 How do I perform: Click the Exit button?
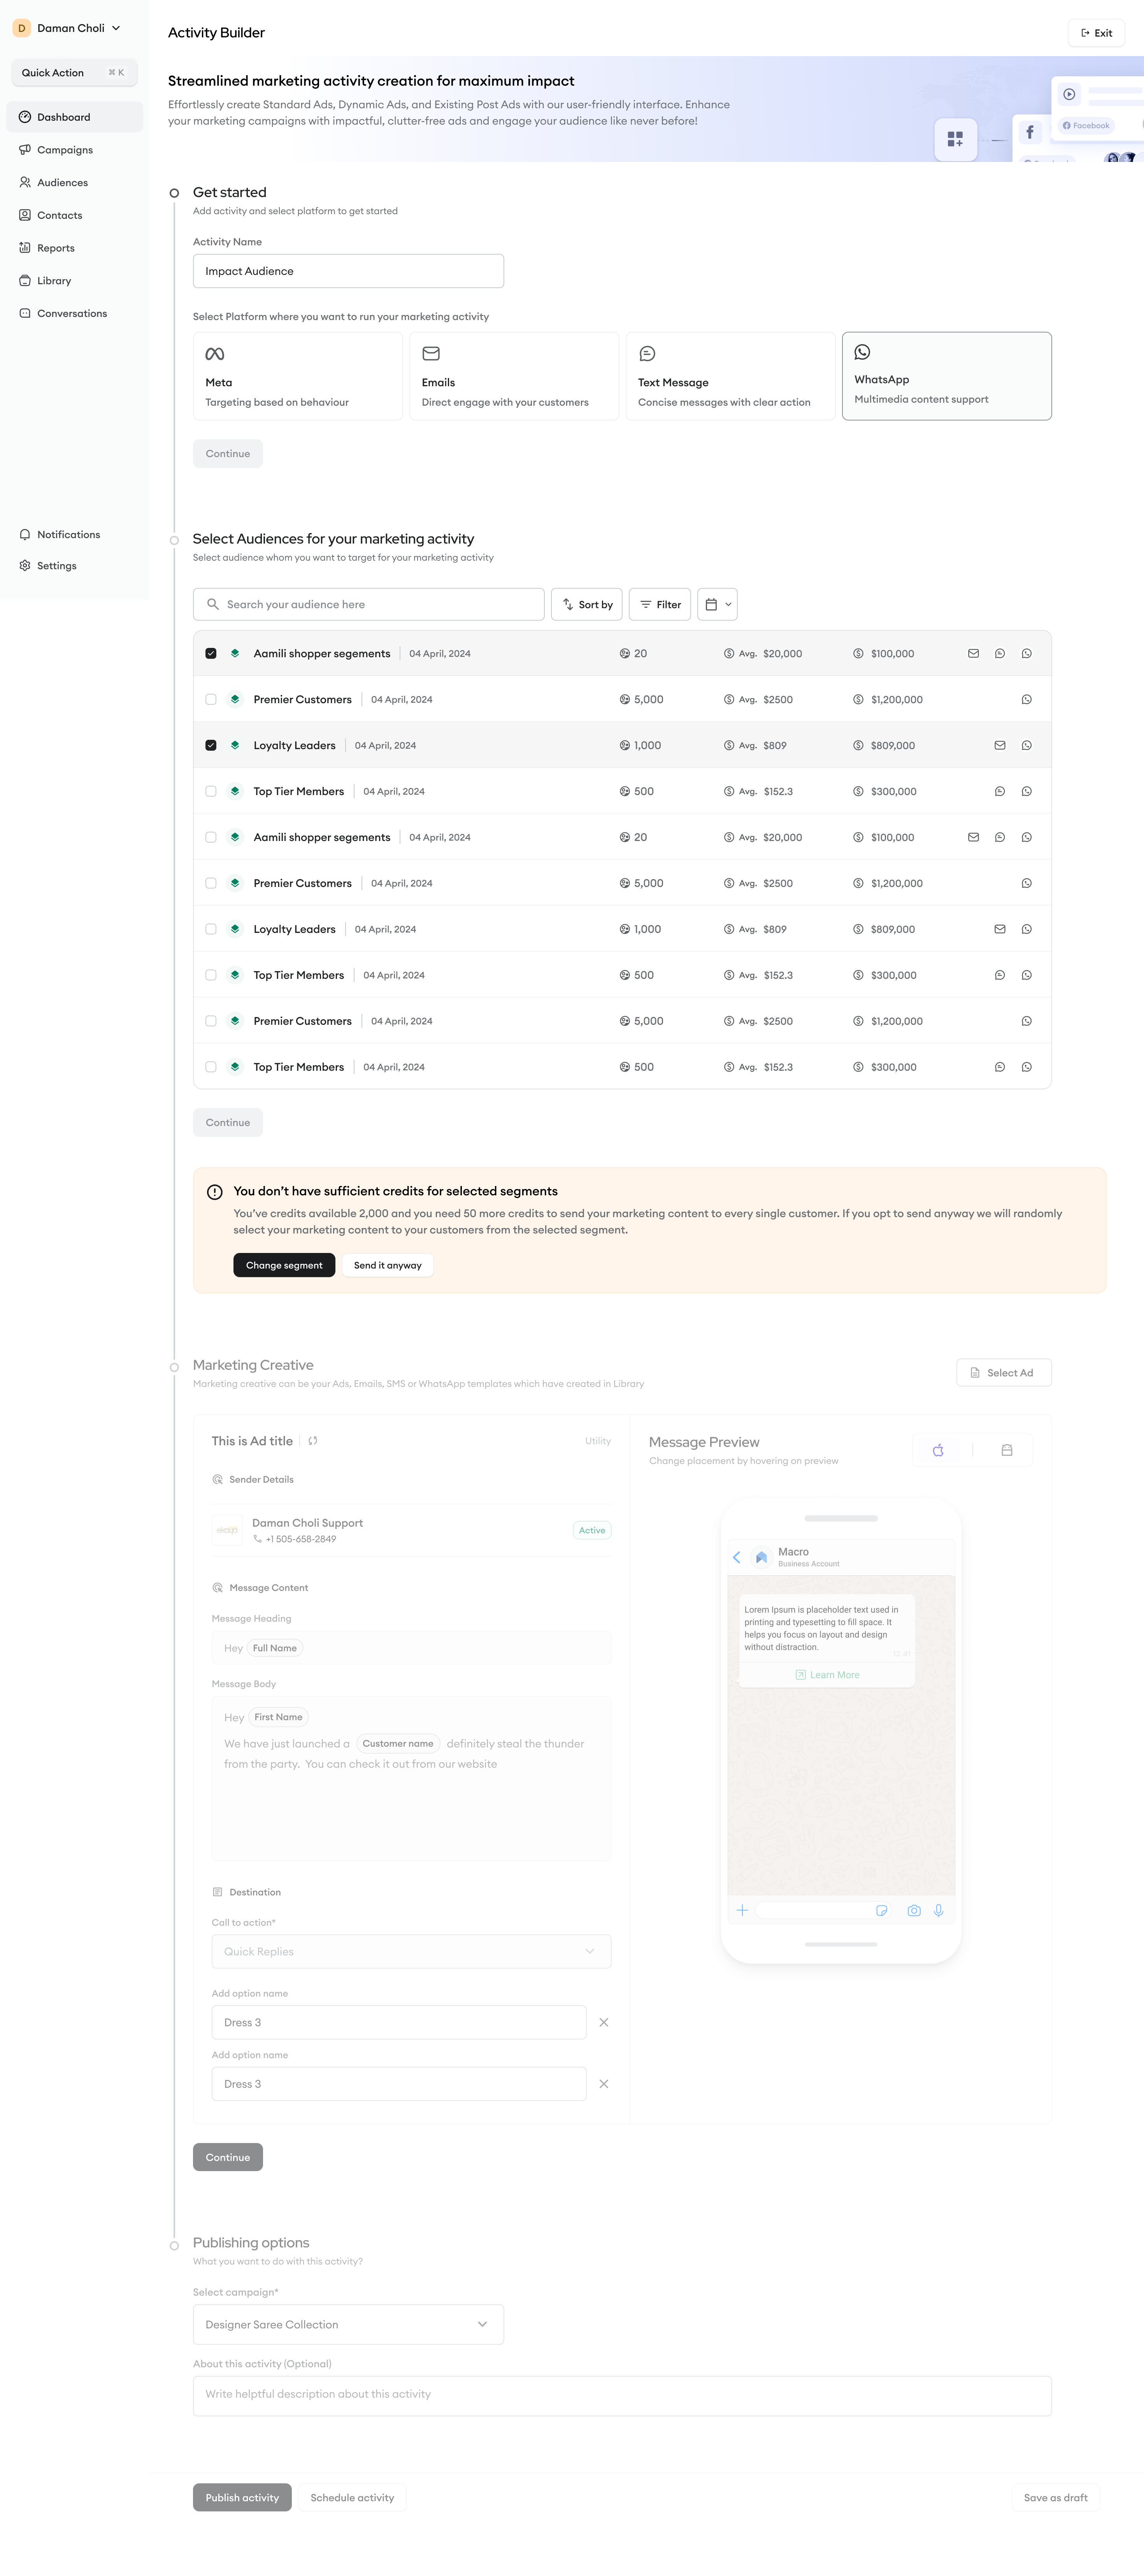point(1096,33)
